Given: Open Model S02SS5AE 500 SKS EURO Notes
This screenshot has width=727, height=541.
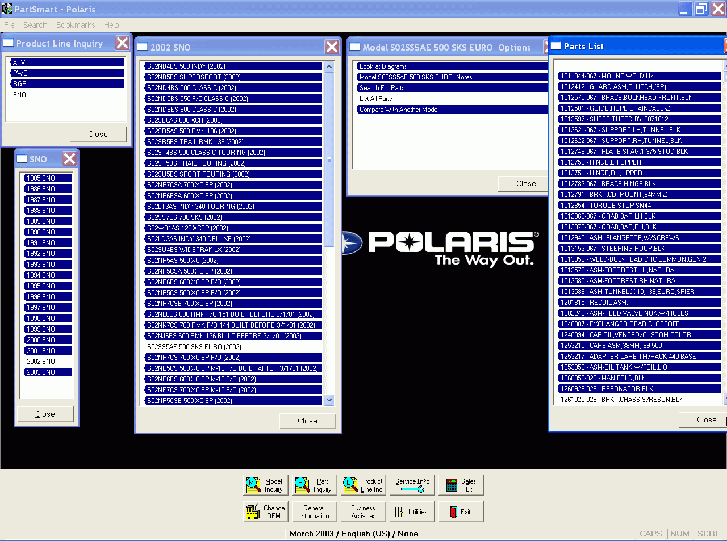Looking at the screenshot, I should coord(452,77).
